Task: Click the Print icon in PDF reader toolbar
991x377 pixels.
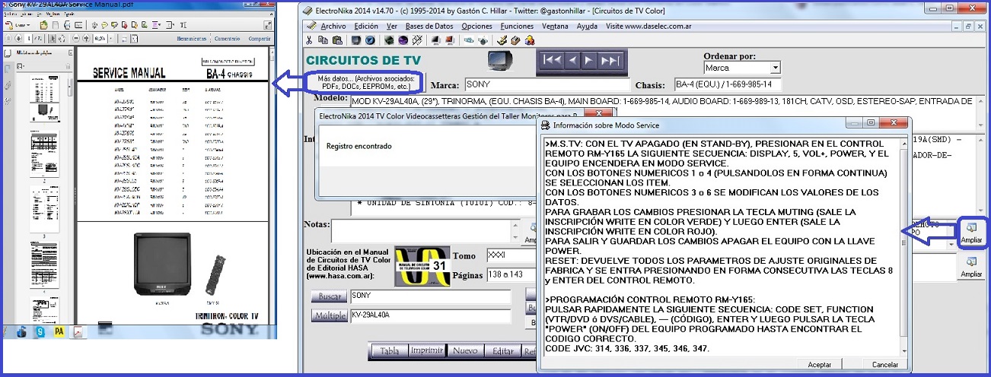Action: [67, 25]
